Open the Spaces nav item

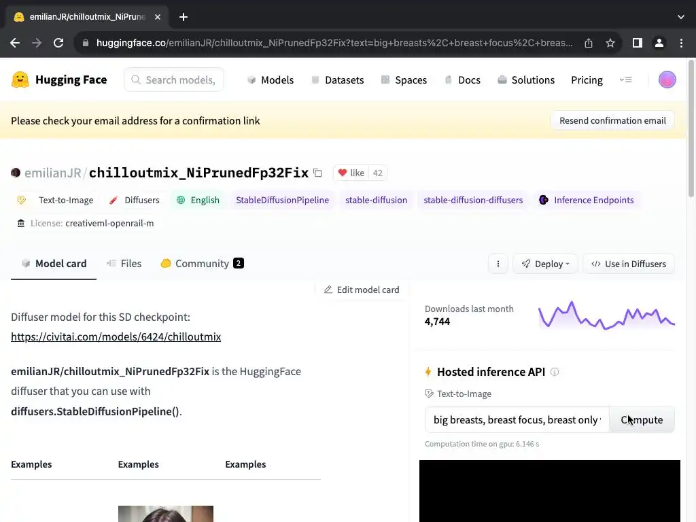click(404, 80)
